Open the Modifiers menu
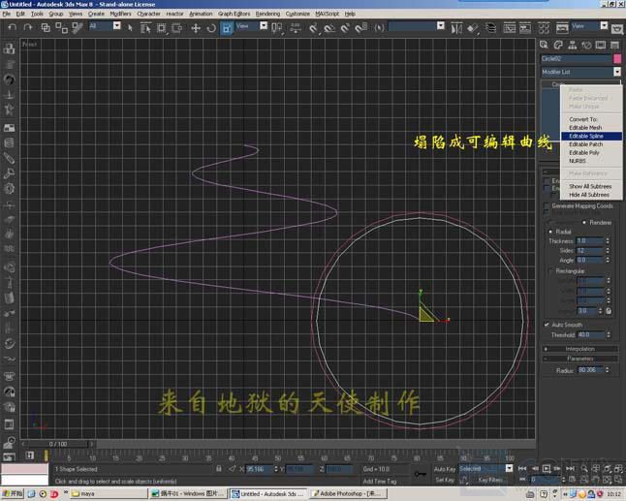626x501 pixels. click(x=120, y=14)
